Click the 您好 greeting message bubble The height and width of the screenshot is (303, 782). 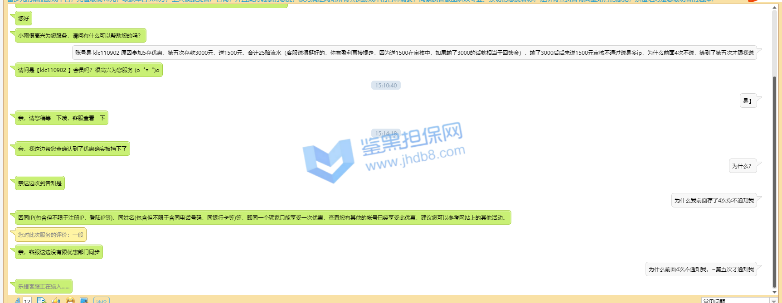[x=24, y=19]
